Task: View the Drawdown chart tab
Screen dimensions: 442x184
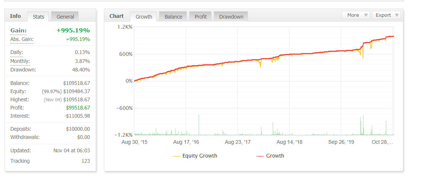Action: click(231, 17)
